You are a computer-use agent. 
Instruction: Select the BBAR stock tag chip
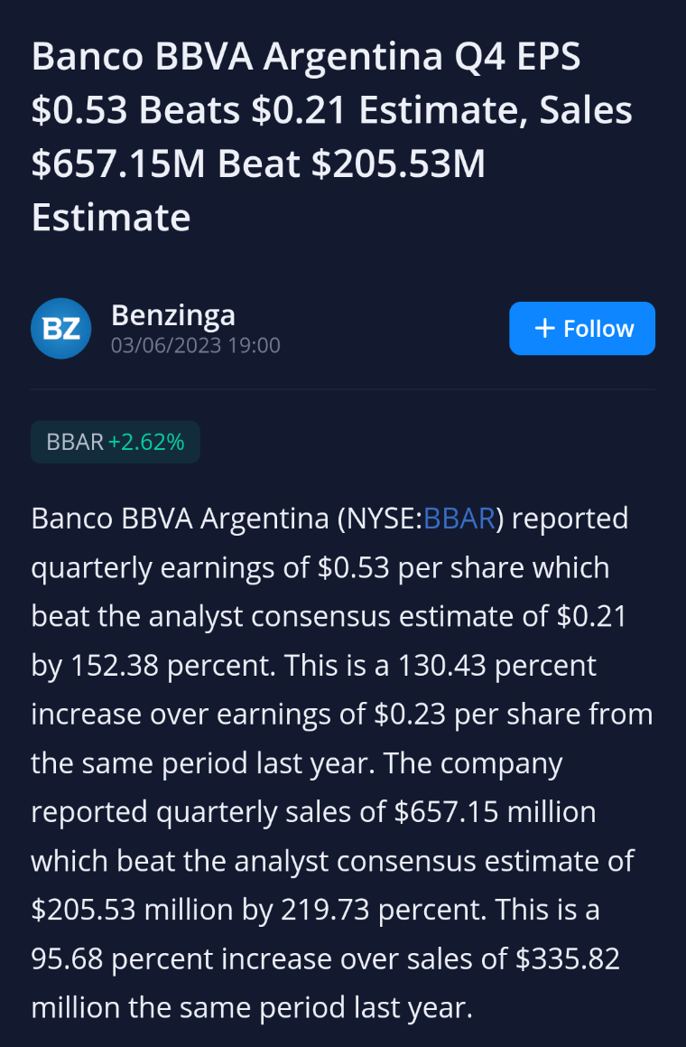116,442
